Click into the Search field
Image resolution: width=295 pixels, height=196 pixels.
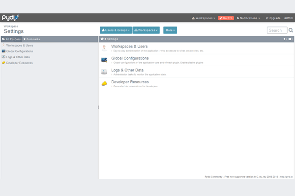tap(277, 30)
